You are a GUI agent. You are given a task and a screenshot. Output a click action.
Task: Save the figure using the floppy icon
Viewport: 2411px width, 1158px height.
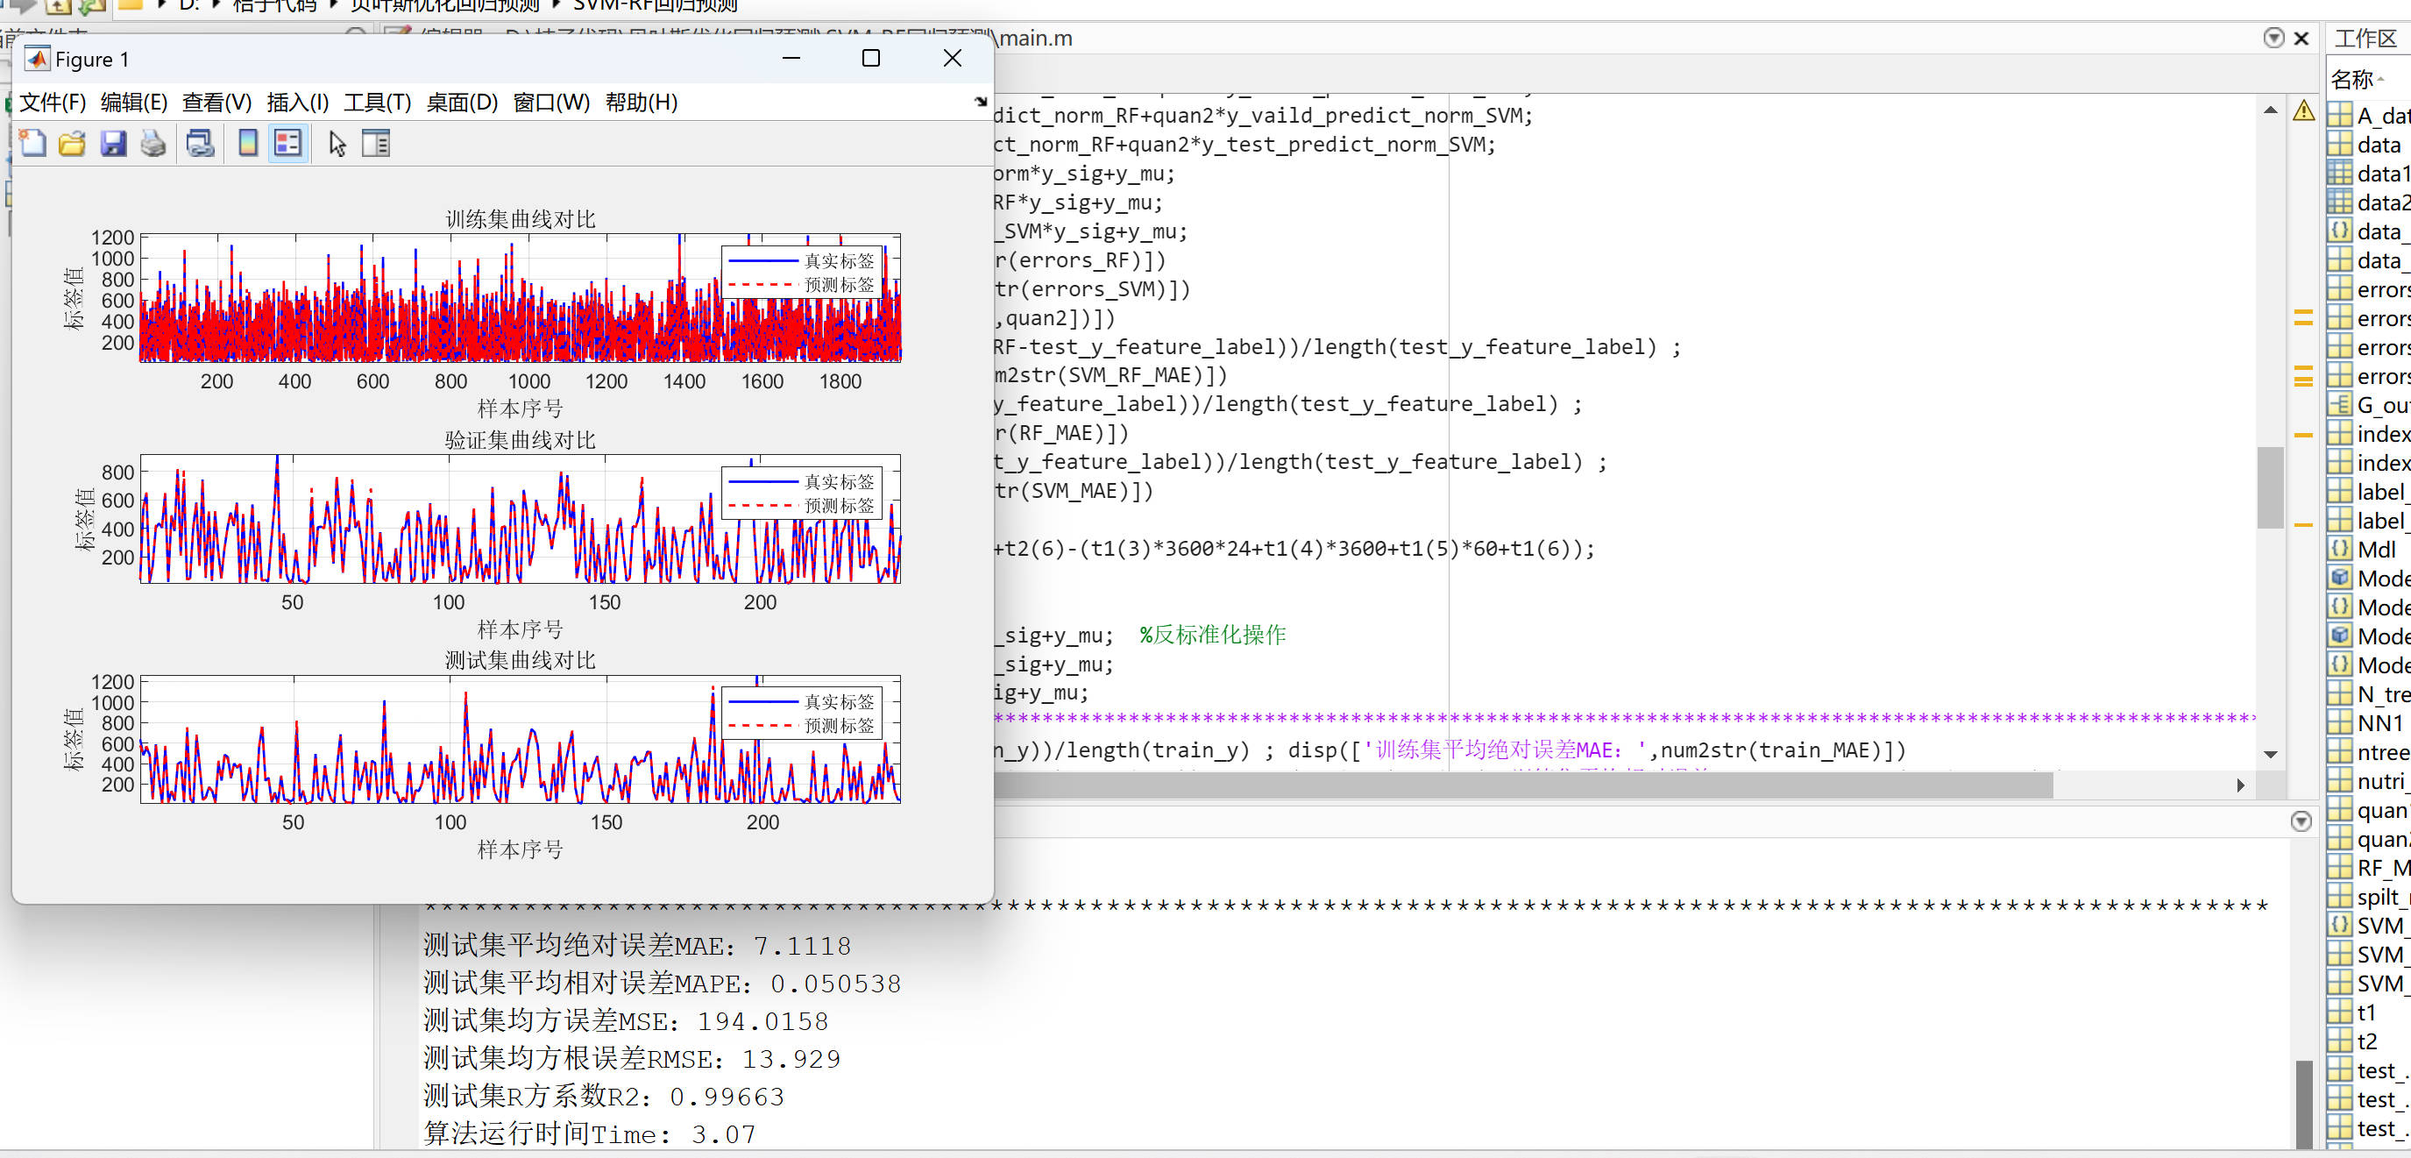tap(113, 143)
